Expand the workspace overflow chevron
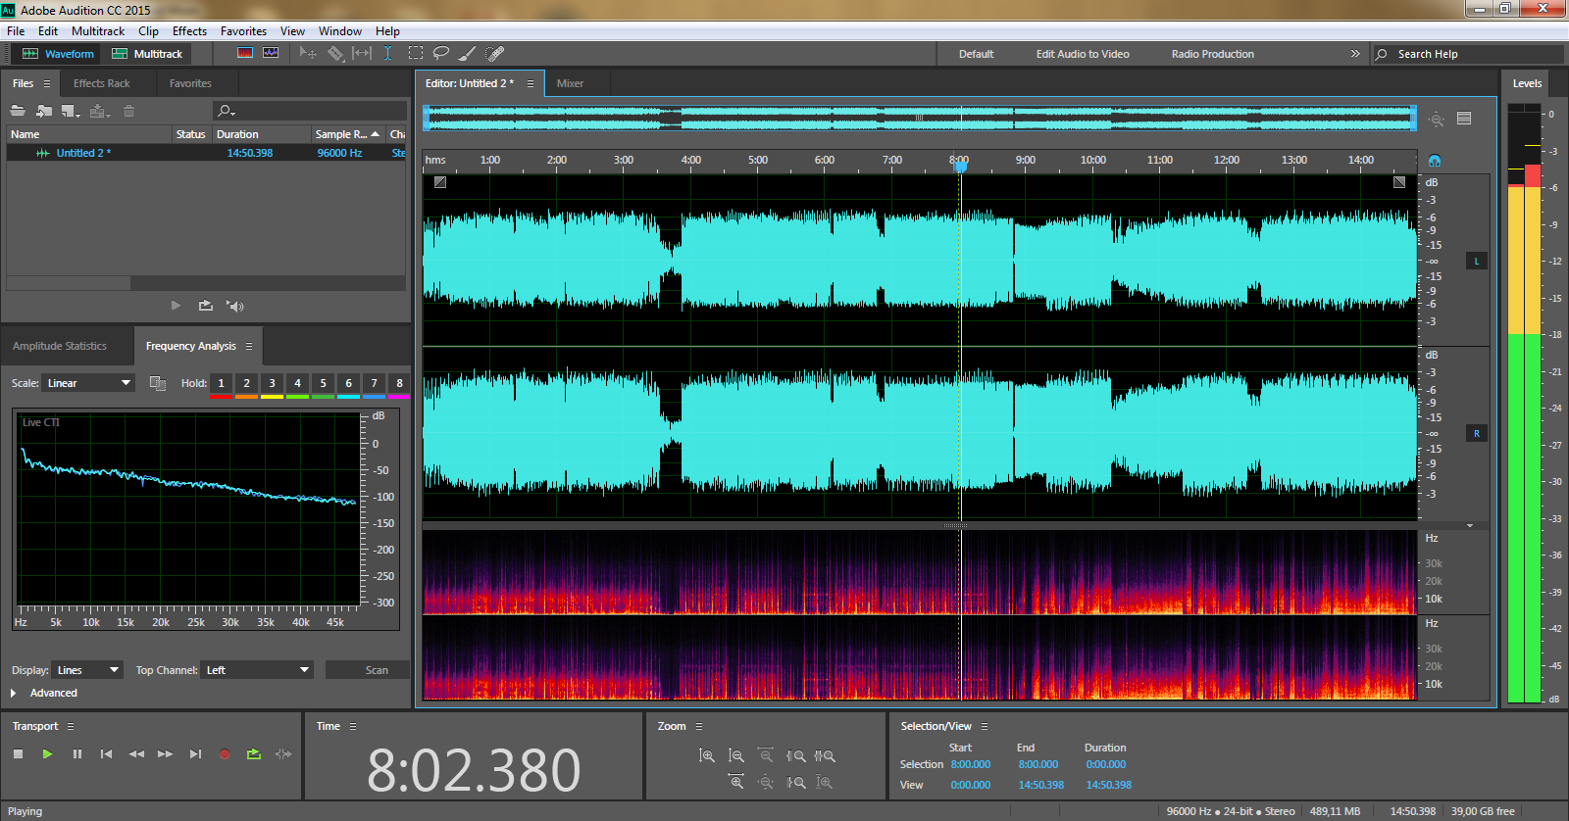Viewport: 1569px width, 821px height. click(x=1355, y=54)
